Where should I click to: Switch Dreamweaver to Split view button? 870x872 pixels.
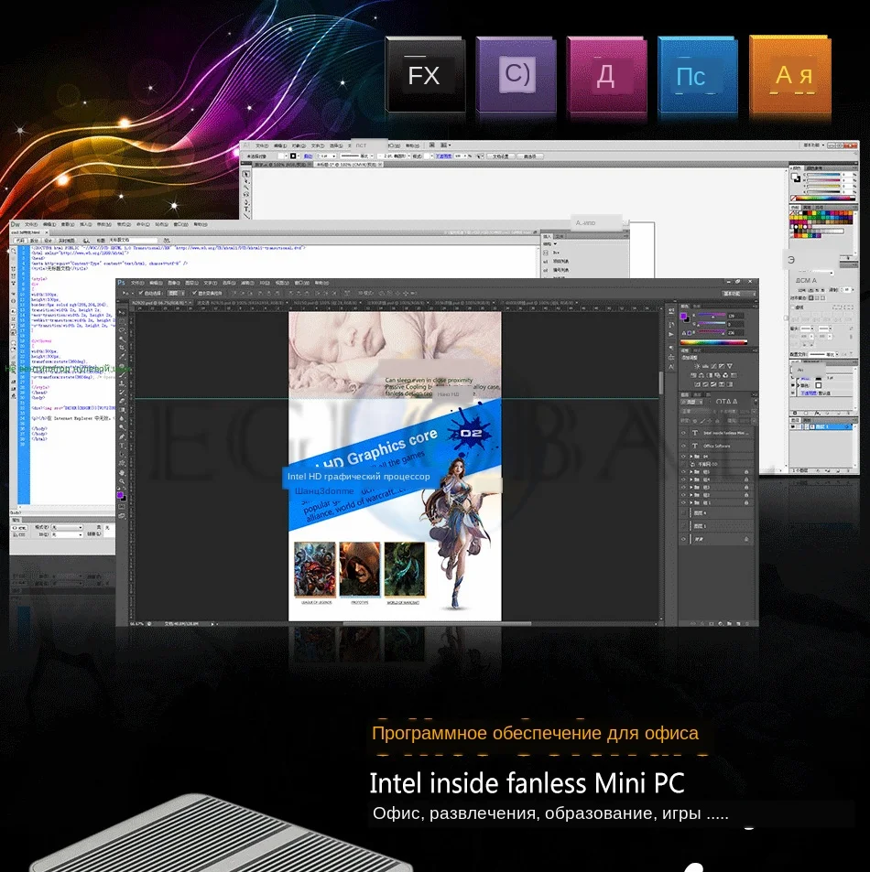tap(34, 241)
